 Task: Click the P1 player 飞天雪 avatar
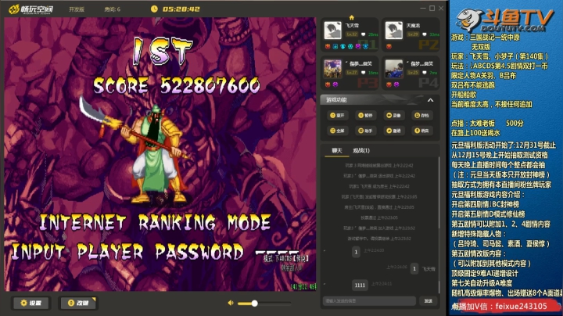pos(332,31)
